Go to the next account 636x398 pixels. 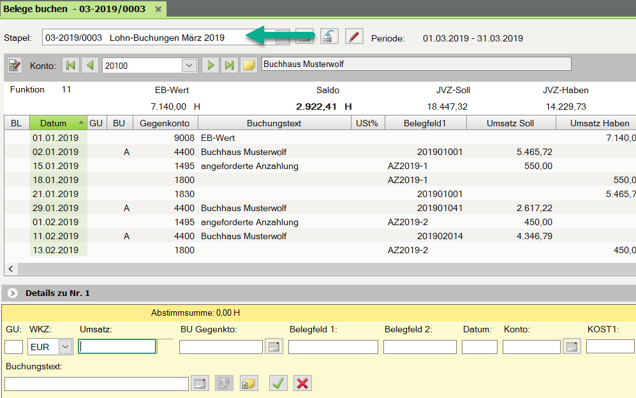pyautogui.click(x=210, y=65)
